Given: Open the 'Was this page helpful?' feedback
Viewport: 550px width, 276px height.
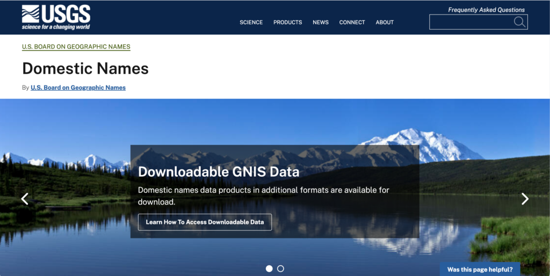Looking at the screenshot, I should point(480,270).
